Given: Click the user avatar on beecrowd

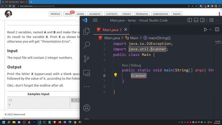Looking at the screenshot, I should click(x=8, y=14).
